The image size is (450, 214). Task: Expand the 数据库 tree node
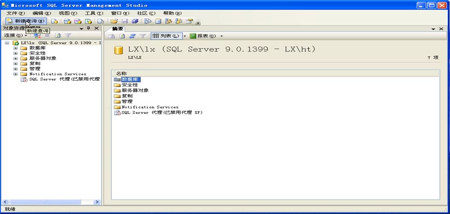point(16,48)
